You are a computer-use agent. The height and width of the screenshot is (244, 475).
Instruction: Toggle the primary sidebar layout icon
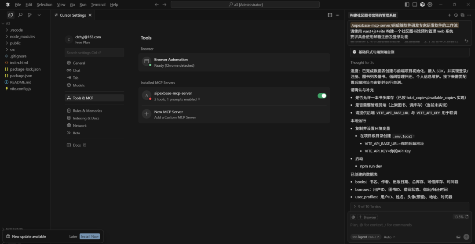tap(407, 4)
